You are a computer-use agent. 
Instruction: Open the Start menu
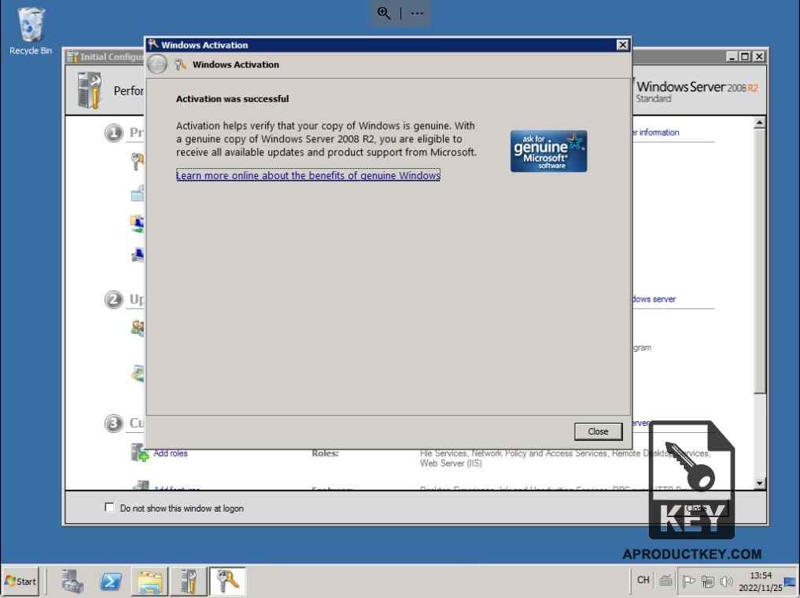click(20, 581)
